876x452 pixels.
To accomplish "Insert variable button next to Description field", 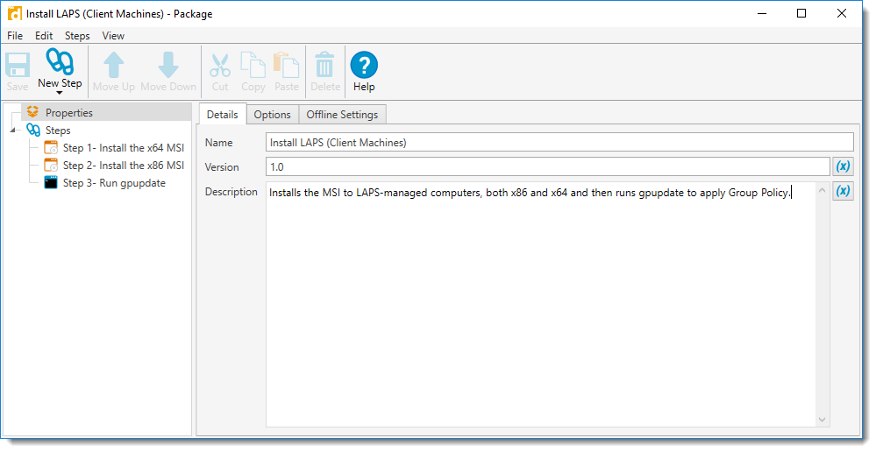I will coord(843,191).
